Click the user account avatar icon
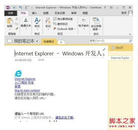This screenshot has height=130, width=138. (130, 13)
